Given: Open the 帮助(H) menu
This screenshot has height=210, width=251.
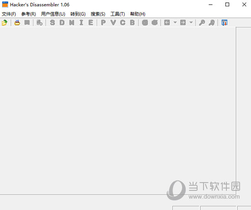Looking at the screenshot, I should (138, 14).
